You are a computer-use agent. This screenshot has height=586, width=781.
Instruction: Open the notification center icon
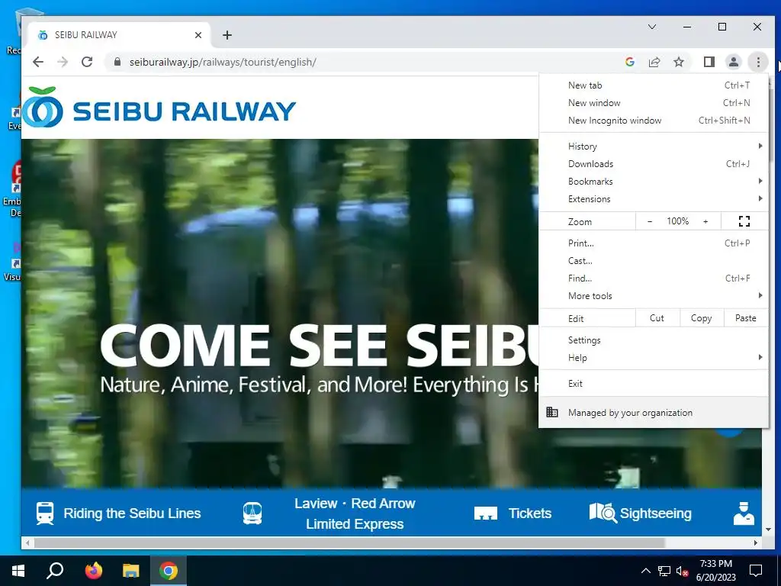pos(756,571)
